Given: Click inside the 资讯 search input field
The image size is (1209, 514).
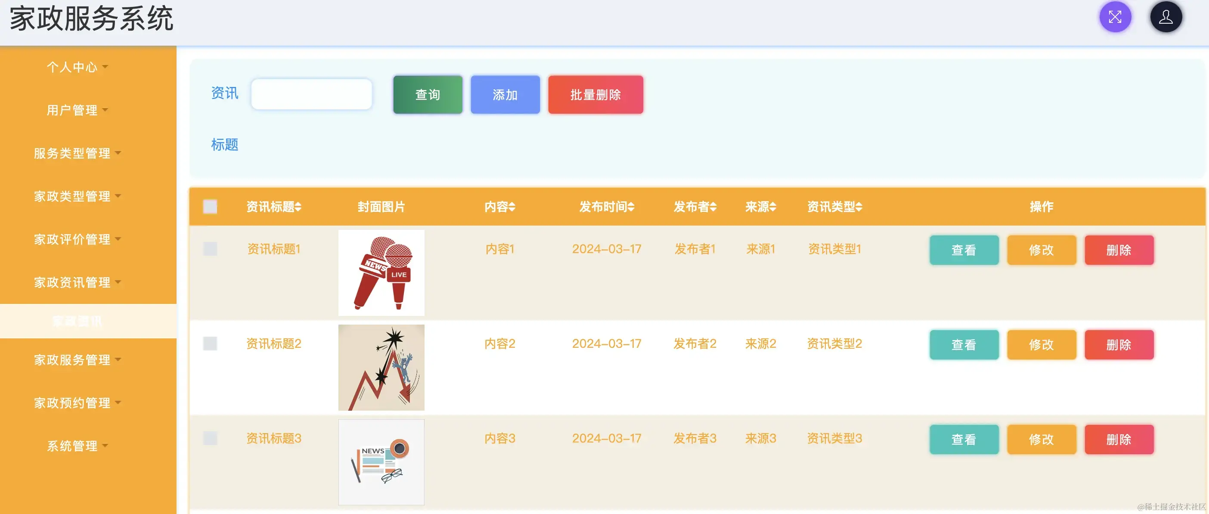Looking at the screenshot, I should coord(311,94).
